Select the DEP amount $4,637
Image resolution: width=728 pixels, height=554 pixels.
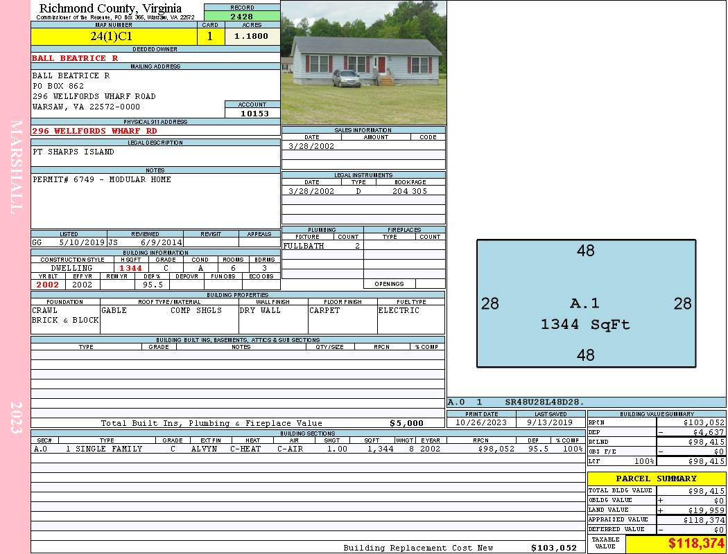click(x=707, y=432)
